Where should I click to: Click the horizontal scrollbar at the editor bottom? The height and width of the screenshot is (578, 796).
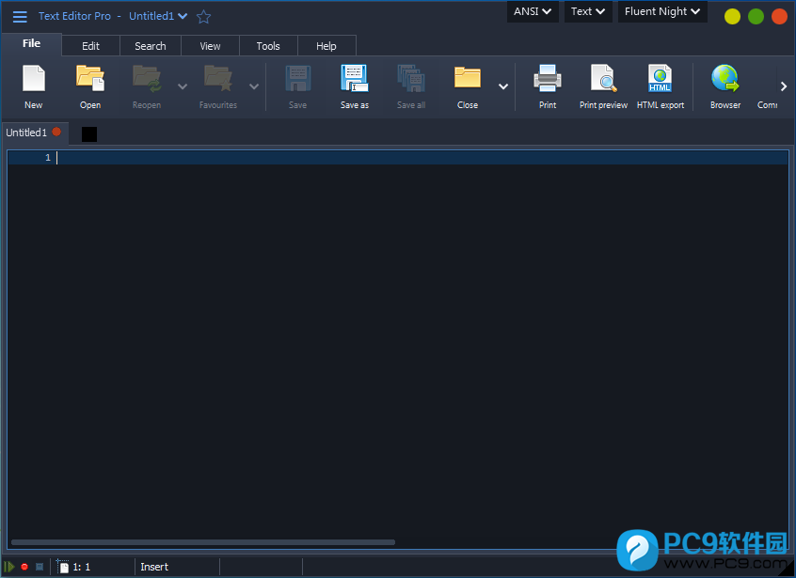(202, 541)
